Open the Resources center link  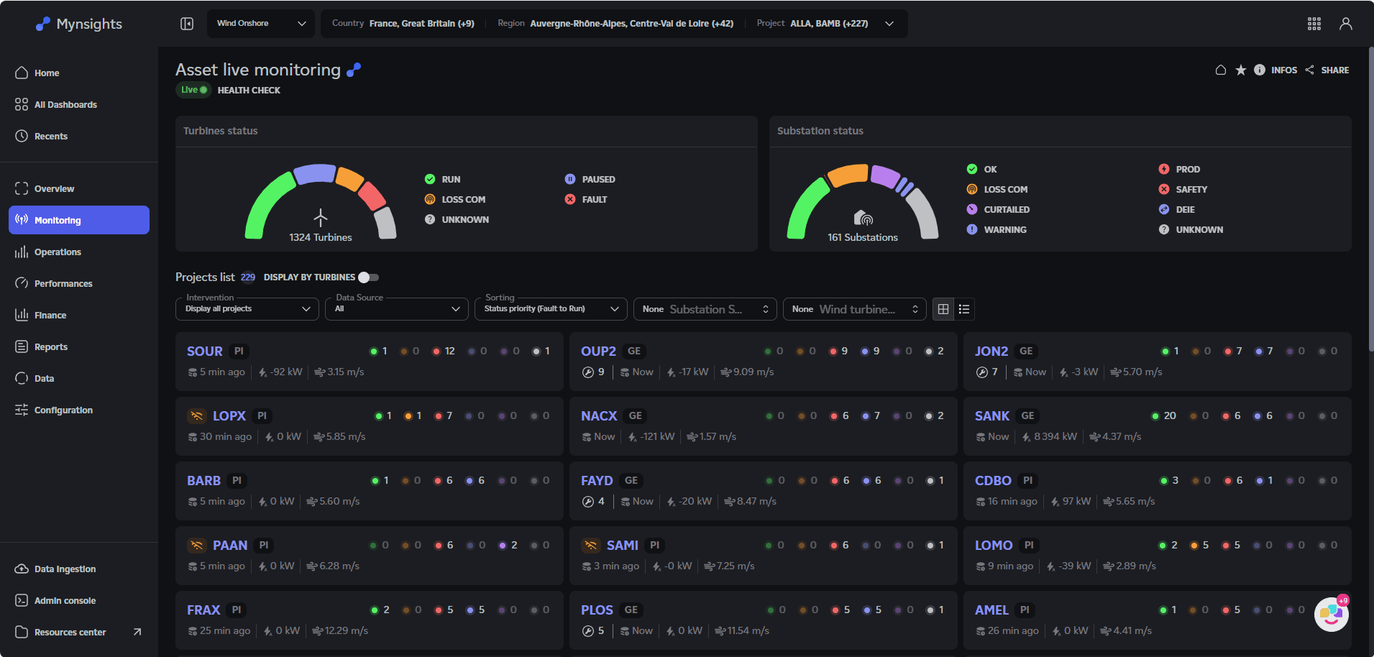[x=70, y=632]
